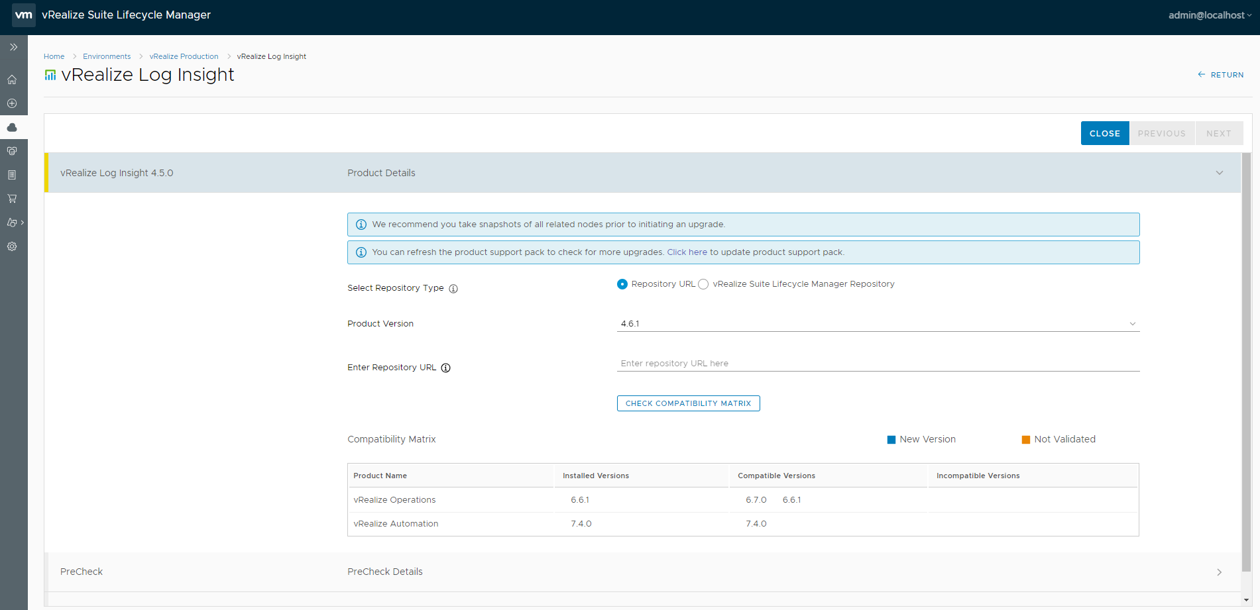Click the blue New Version legend swatch
The width and height of the screenshot is (1260, 610).
(x=891, y=440)
